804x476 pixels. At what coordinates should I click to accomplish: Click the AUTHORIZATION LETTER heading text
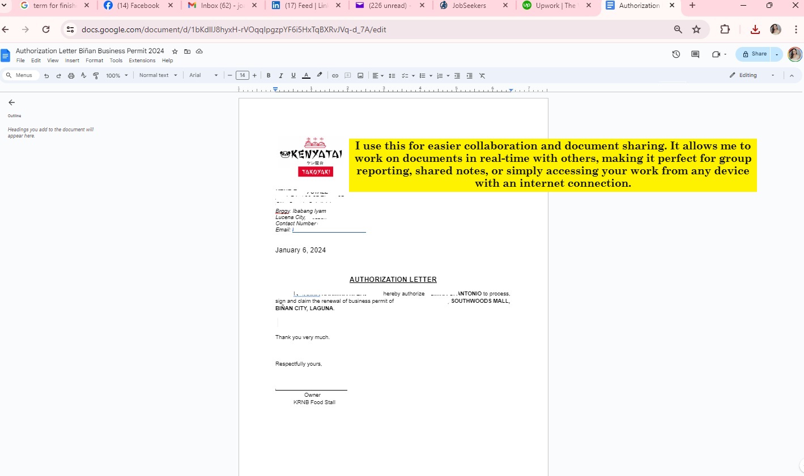coord(393,280)
